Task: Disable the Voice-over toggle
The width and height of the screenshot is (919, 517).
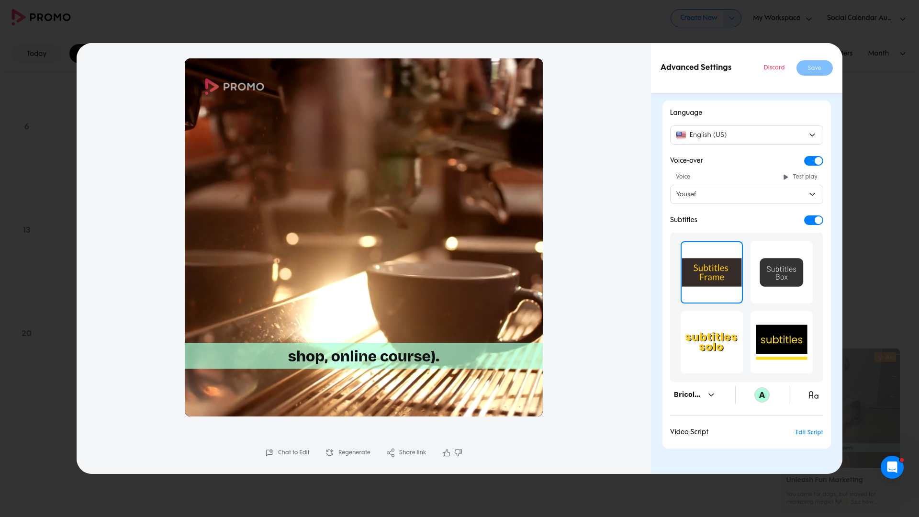Action: (x=813, y=161)
